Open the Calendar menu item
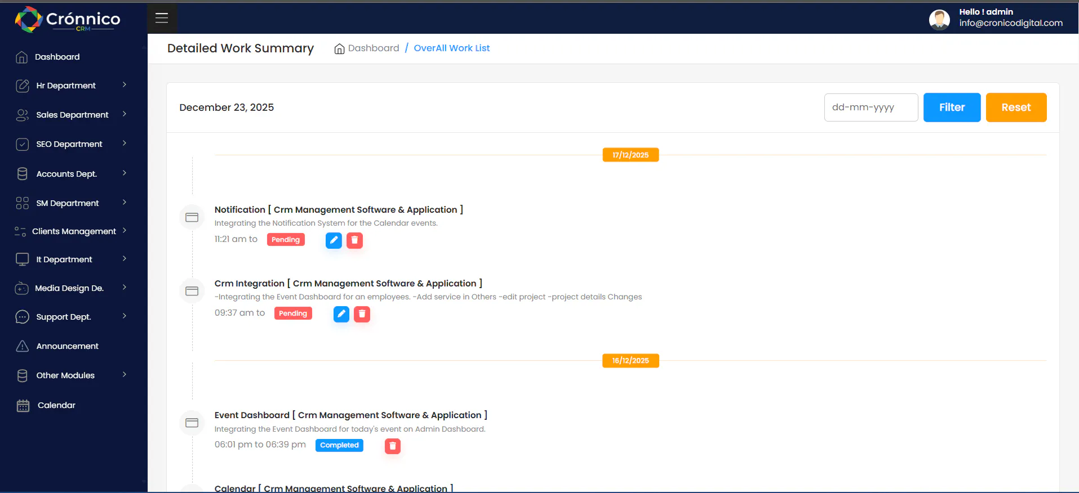 [x=56, y=405]
